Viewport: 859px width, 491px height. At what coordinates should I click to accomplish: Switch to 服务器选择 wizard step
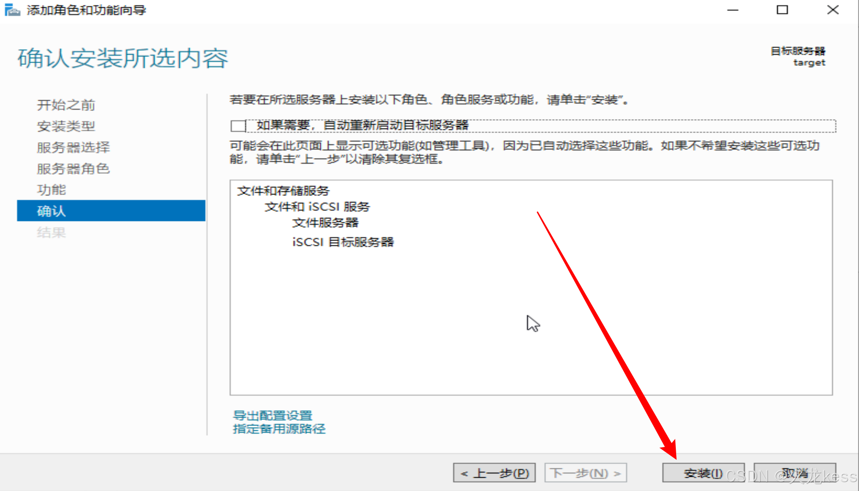pyautogui.click(x=73, y=148)
